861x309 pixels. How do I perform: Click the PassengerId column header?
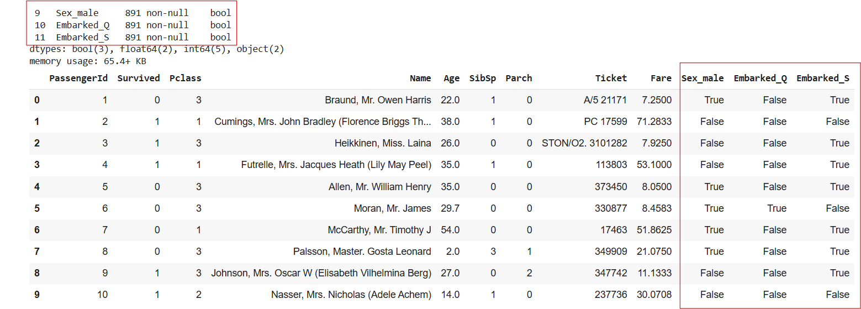click(x=78, y=78)
